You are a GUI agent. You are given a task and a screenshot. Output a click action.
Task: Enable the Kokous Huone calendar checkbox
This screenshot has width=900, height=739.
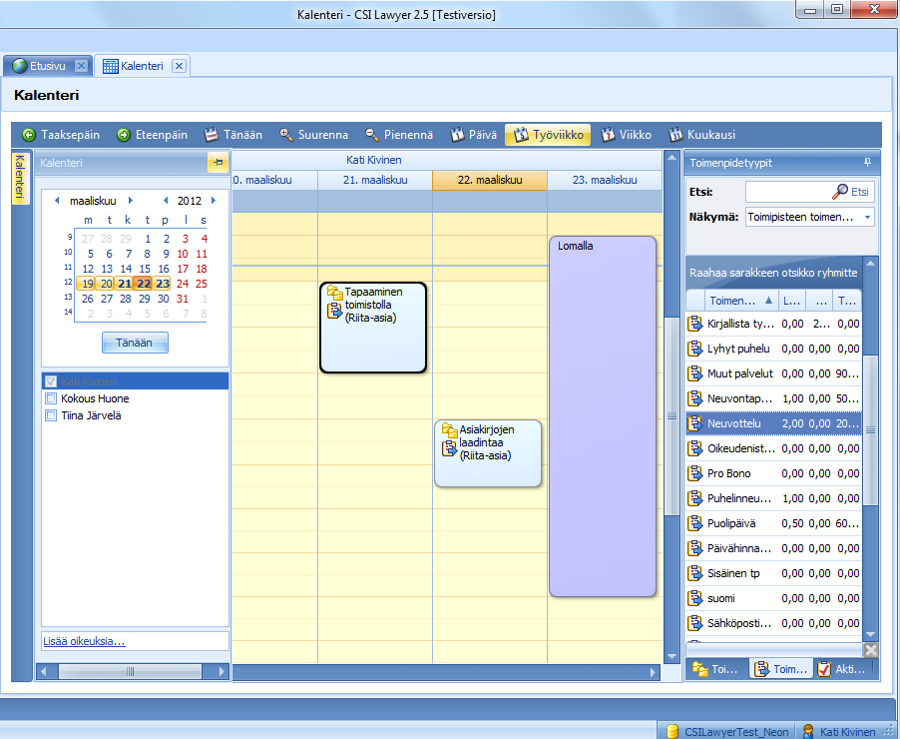(x=51, y=398)
